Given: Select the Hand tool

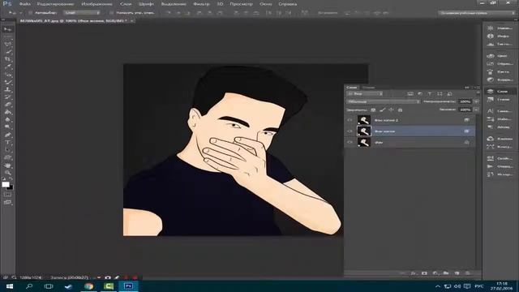Looking at the screenshot, I should pos(7,165).
